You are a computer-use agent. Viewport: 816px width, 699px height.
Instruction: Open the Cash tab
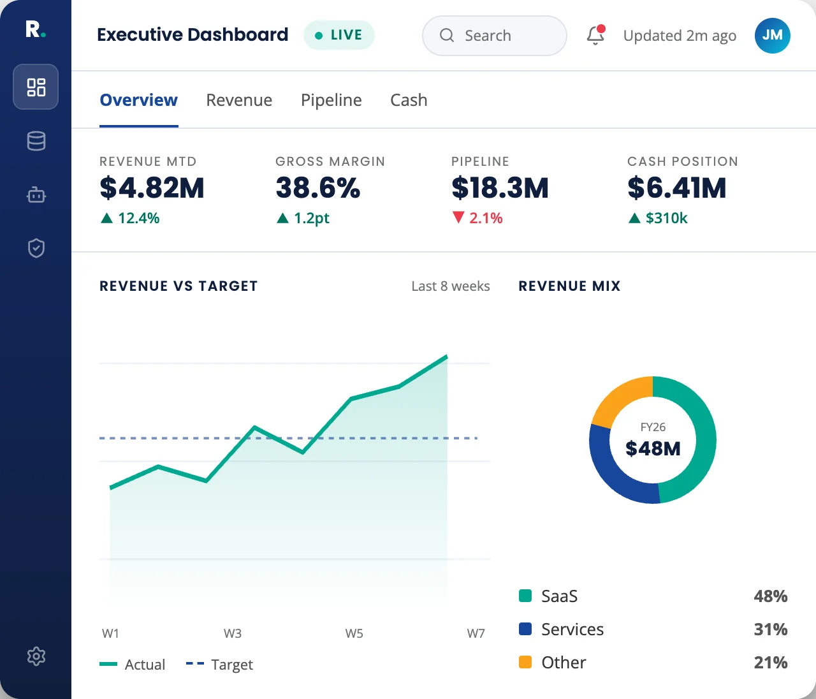coord(409,100)
